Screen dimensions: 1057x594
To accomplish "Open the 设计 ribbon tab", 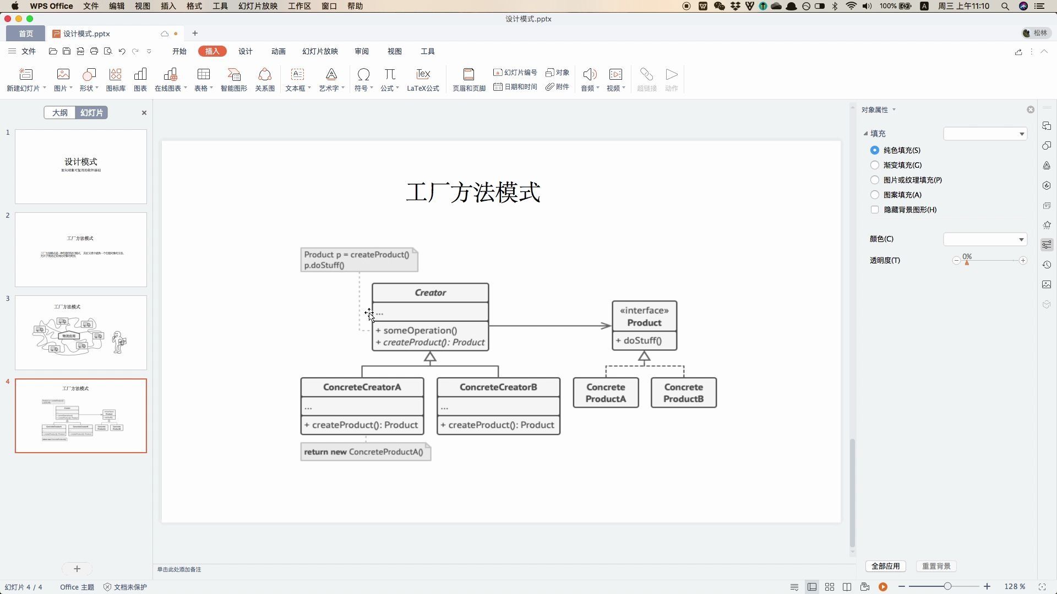I will (x=245, y=51).
